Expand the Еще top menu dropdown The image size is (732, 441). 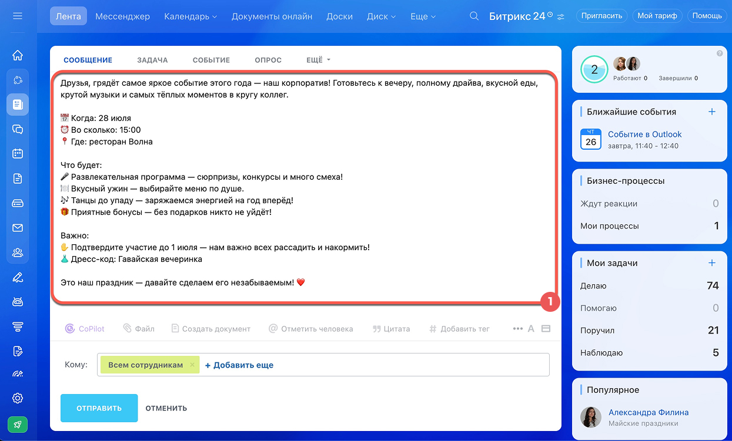423,16
